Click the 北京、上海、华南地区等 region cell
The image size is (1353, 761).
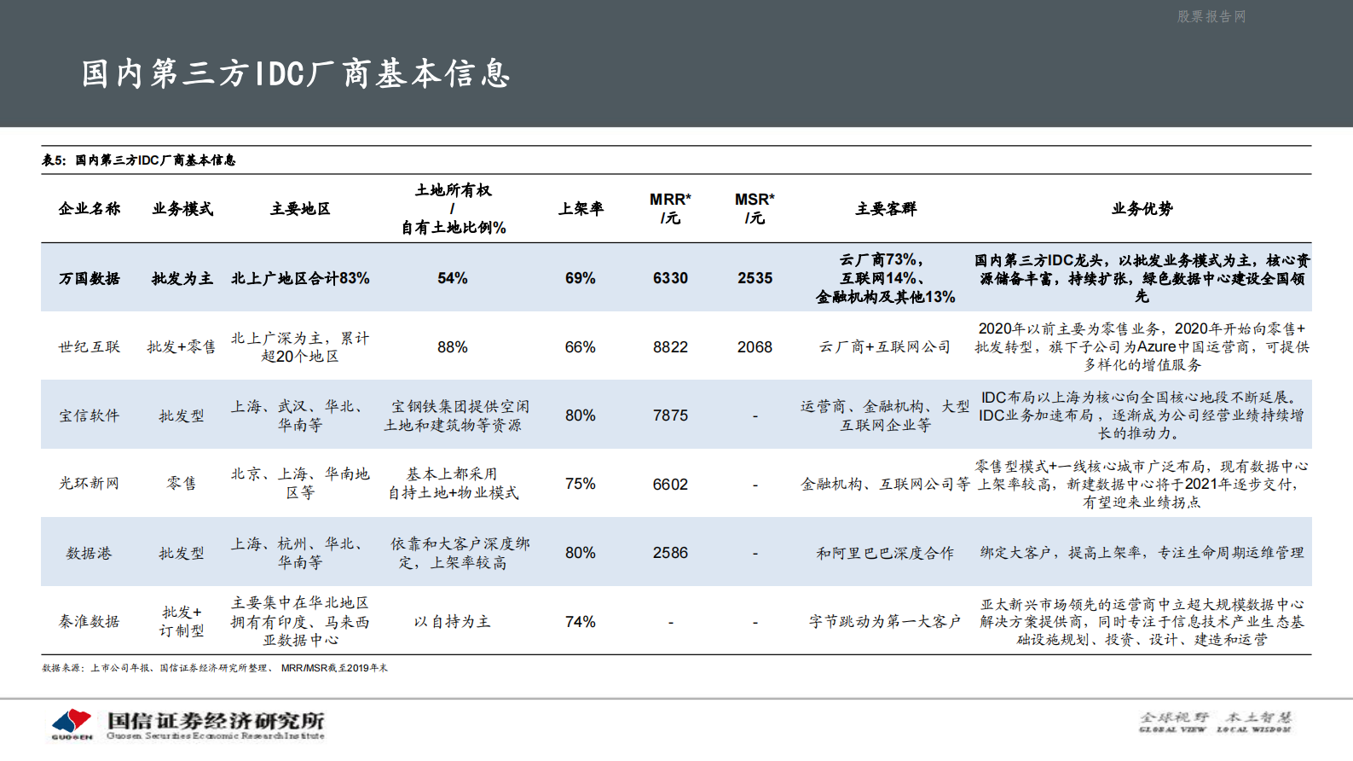pos(300,484)
